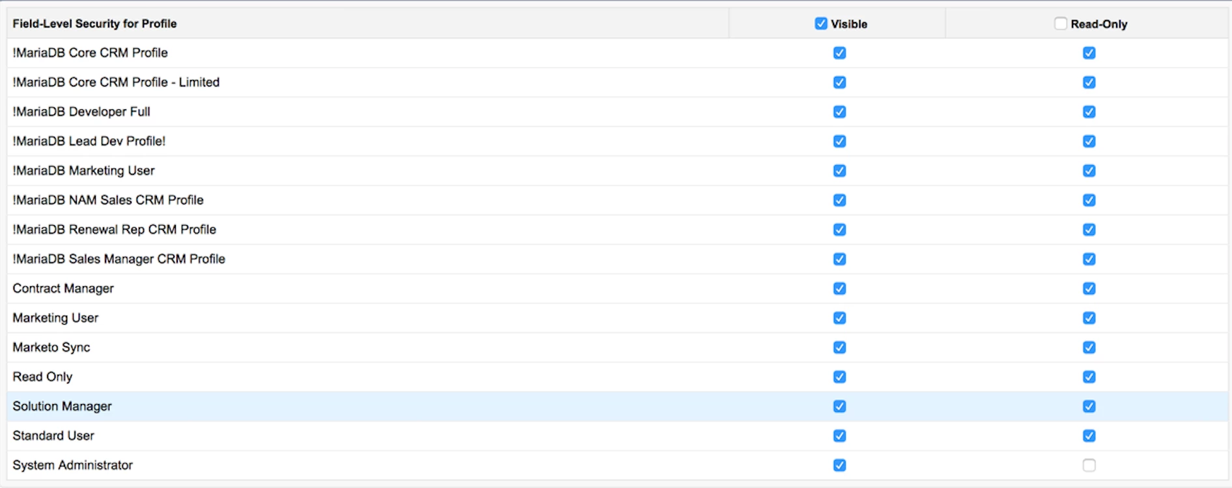Image resolution: width=1232 pixels, height=488 pixels.
Task: Uncheck Read-Only for Solution Manager
Action: point(1089,407)
